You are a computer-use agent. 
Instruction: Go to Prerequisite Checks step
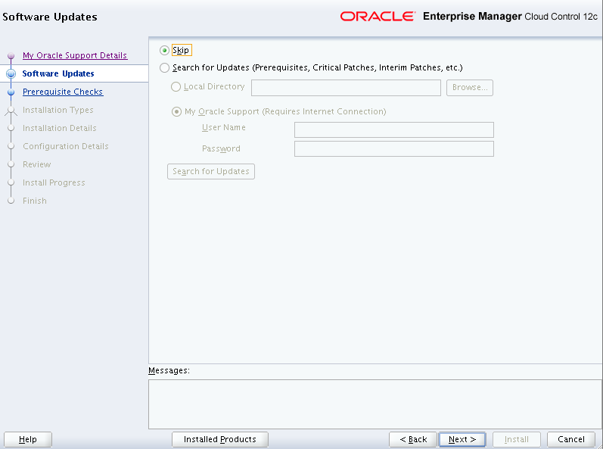coord(63,92)
